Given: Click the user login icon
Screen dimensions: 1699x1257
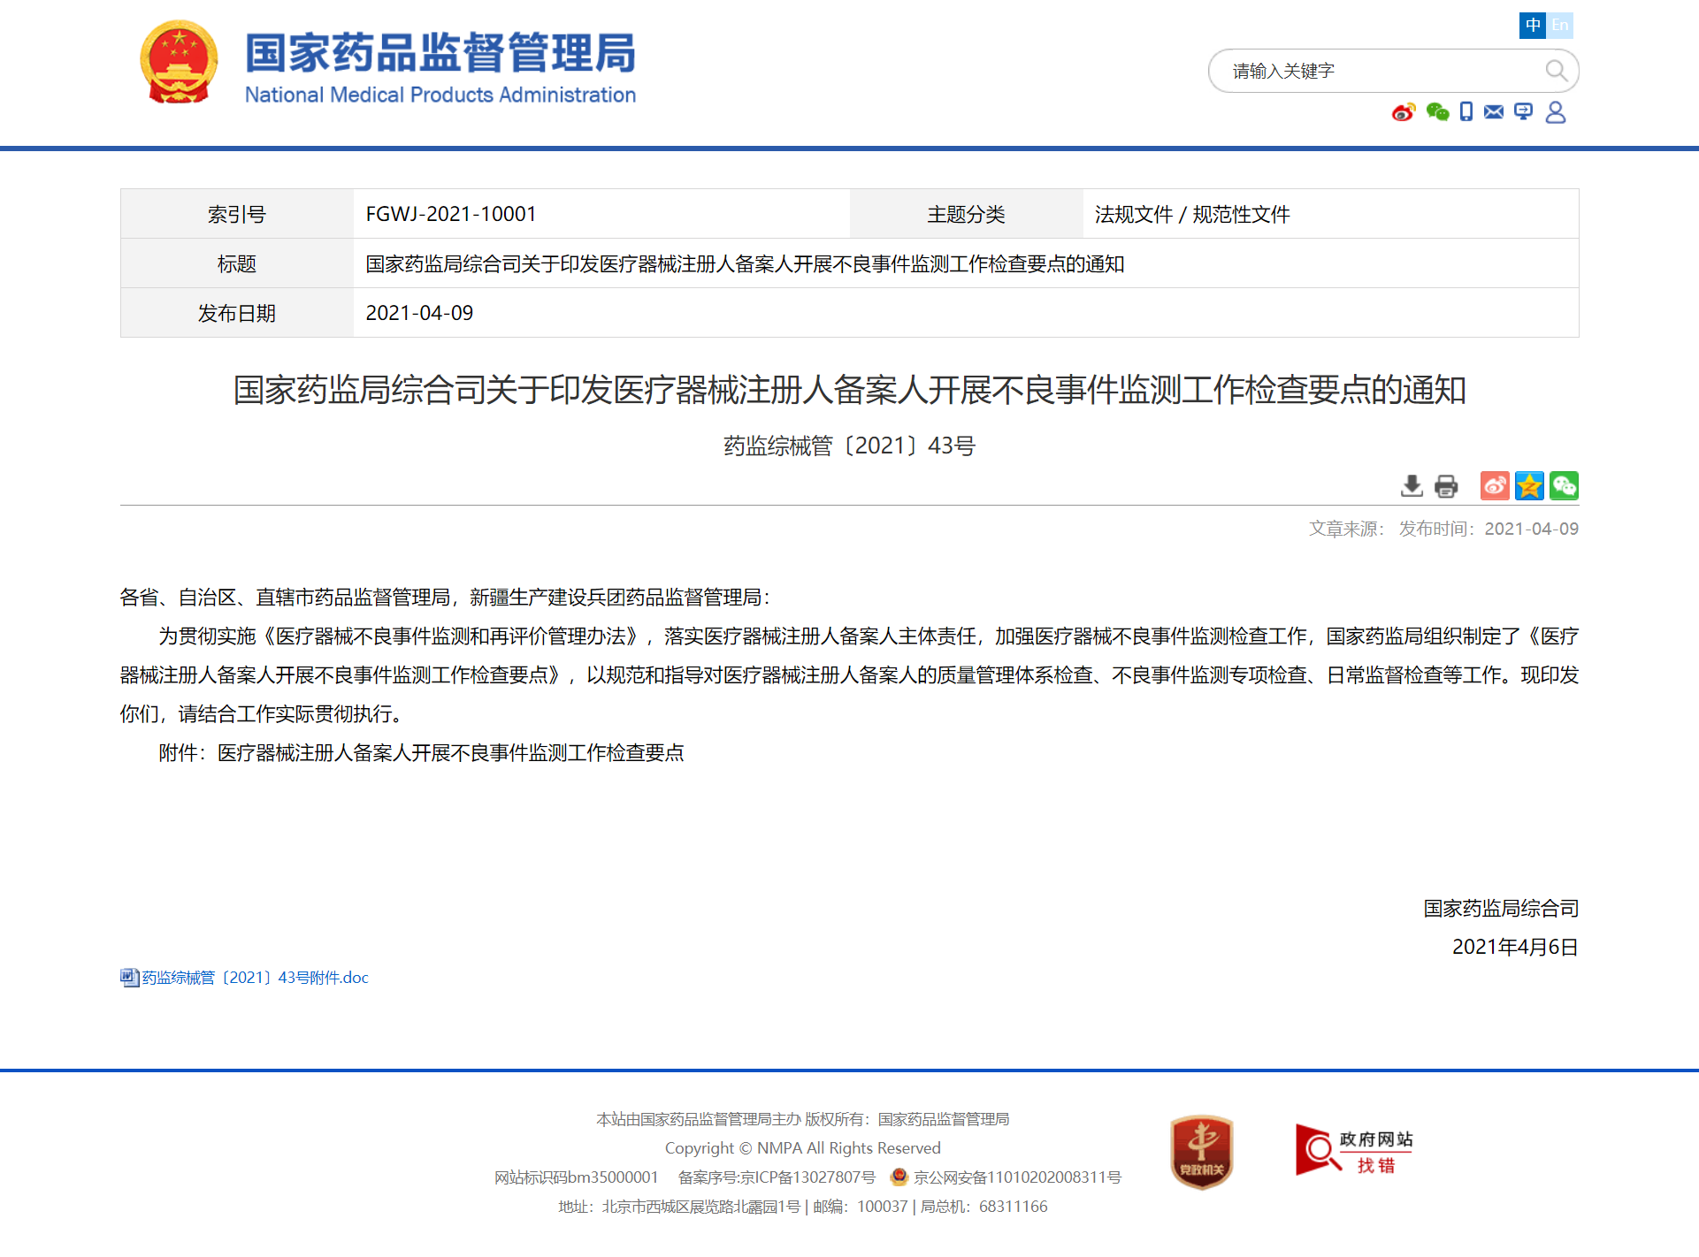Looking at the screenshot, I should (x=1556, y=112).
